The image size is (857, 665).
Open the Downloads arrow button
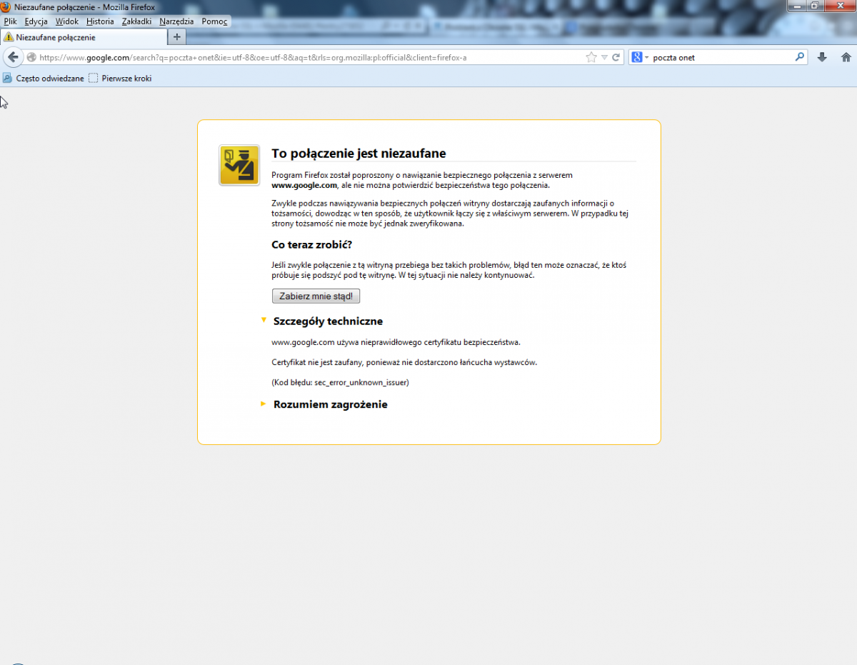822,57
